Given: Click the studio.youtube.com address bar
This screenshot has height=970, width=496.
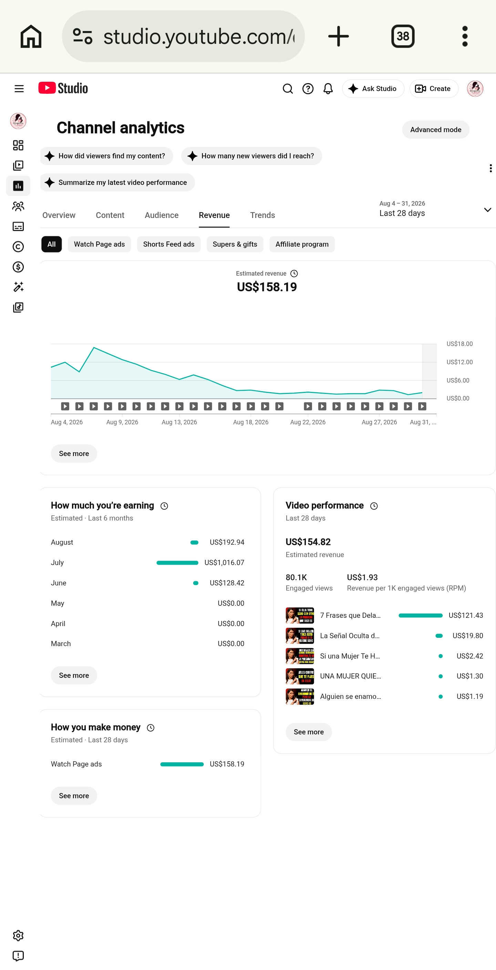Looking at the screenshot, I should pos(183,36).
